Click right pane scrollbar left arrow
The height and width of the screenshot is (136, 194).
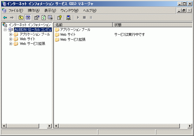[56, 126]
